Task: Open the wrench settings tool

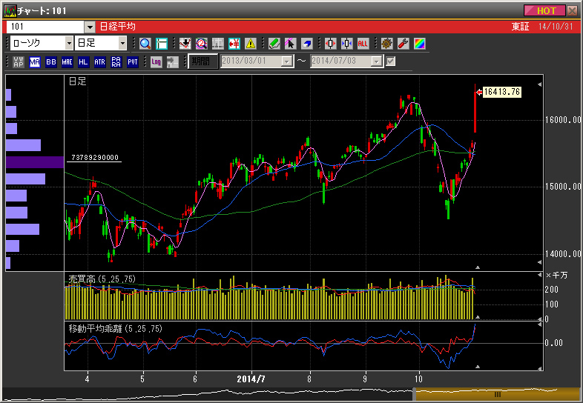Action: tap(404, 44)
